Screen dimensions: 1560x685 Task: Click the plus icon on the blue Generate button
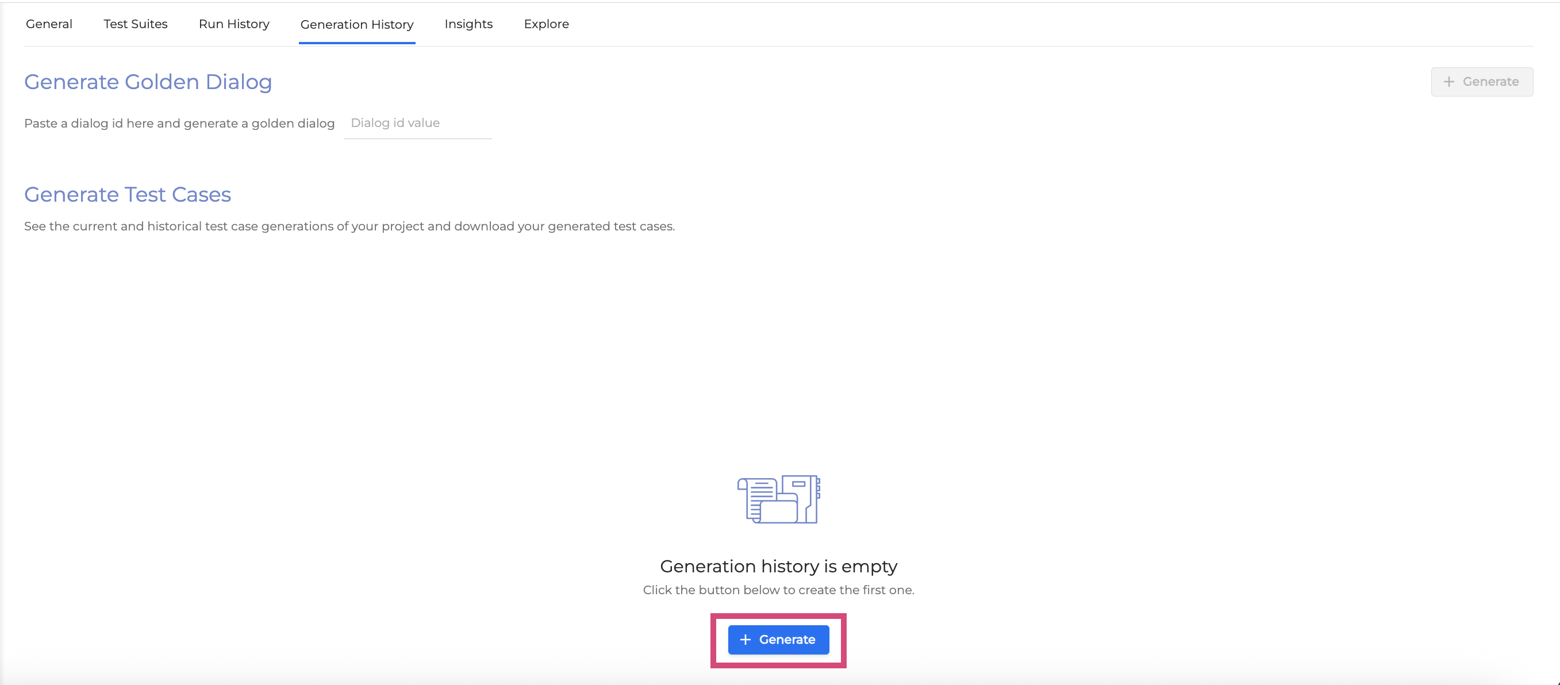tap(745, 640)
